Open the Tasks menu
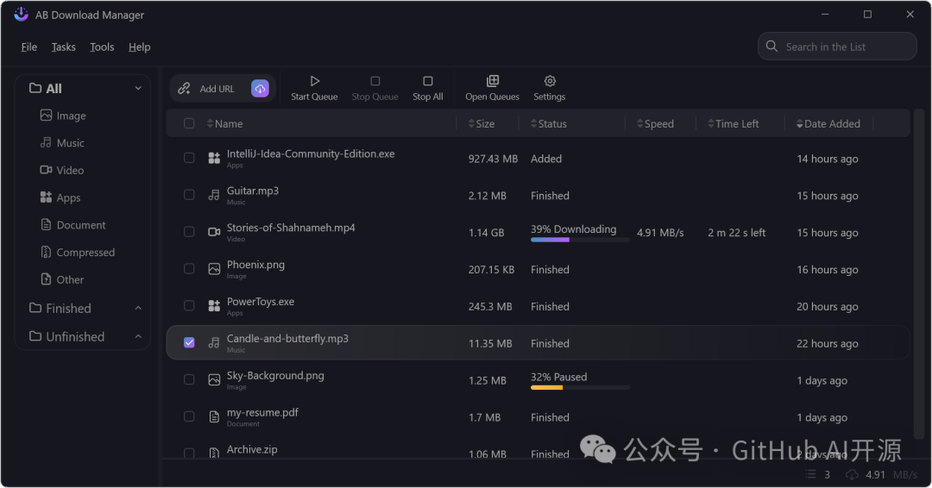Viewport: 932px width, 488px height. tap(63, 47)
